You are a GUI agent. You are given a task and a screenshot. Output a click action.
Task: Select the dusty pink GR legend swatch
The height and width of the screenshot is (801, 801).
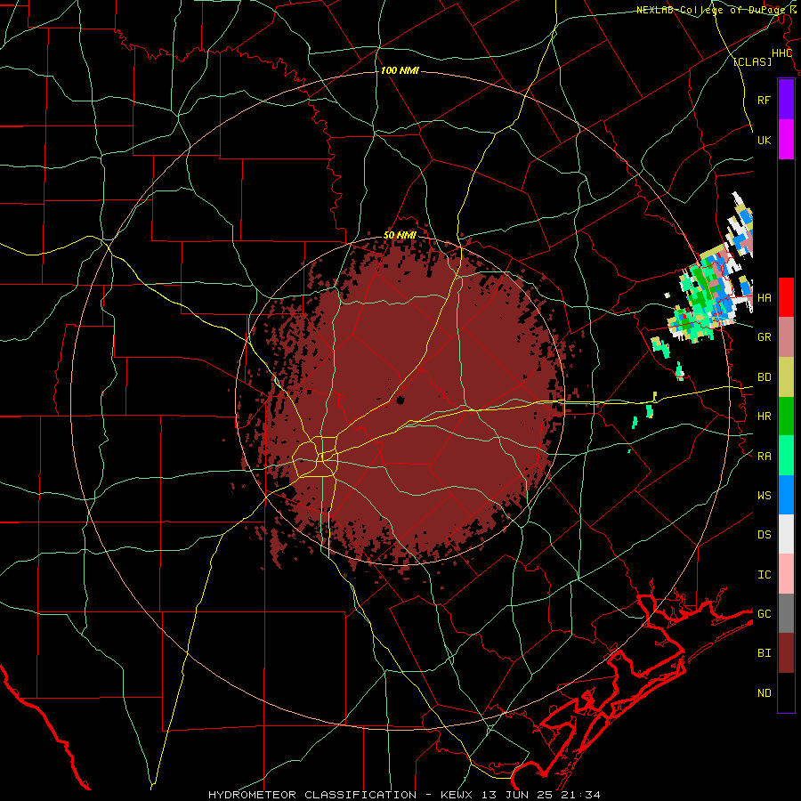[786, 336]
